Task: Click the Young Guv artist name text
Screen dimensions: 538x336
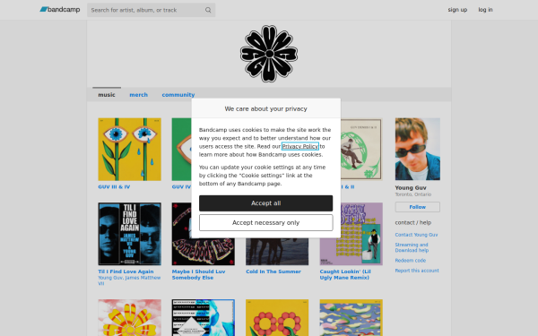Action: pyautogui.click(x=411, y=188)
